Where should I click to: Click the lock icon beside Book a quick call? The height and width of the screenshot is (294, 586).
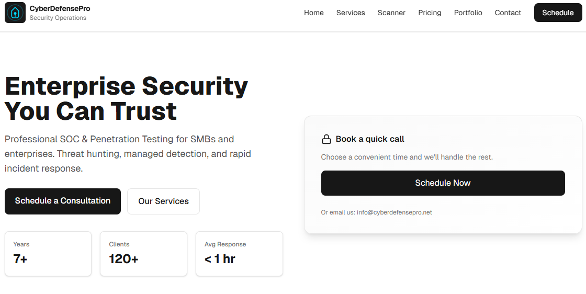click(x=326, y=139)
